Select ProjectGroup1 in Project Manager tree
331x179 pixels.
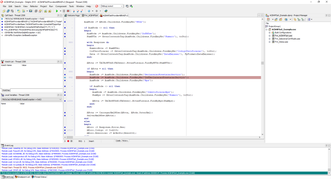click(x=275, y=26)
